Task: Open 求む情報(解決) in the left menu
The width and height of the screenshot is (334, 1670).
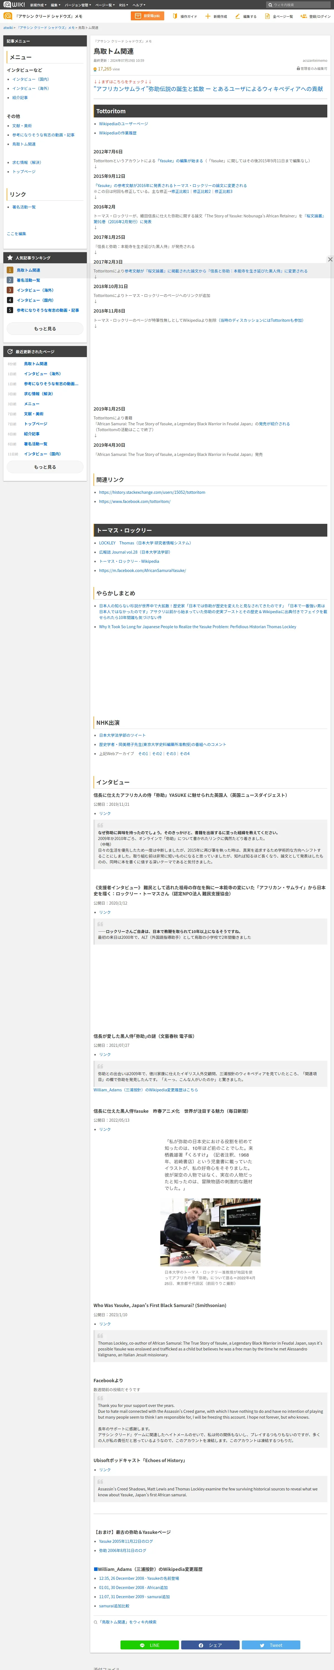Action: pyautogui.click(x=27, y=163)
